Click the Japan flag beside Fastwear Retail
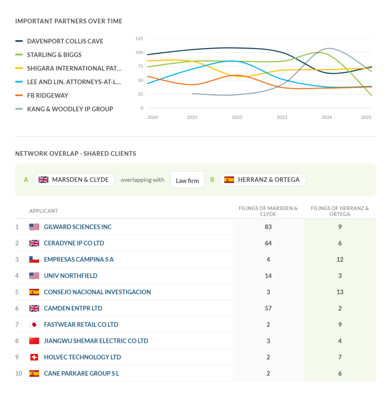The height and width of the screenshot is (399, 391). 34,325
